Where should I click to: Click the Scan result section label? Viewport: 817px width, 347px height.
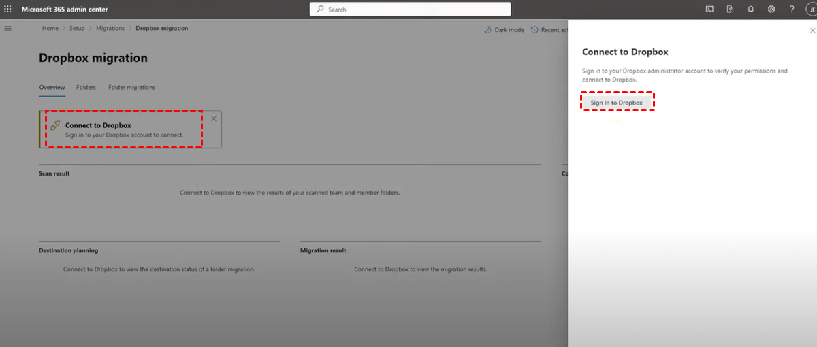[54, 173]
